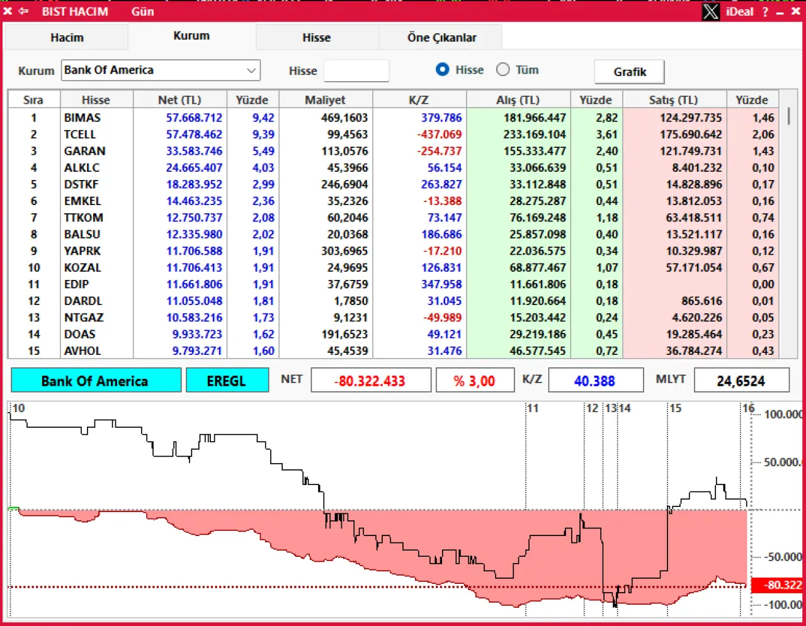Select the KOZAL row
The height and width of the screenshot is (626, 806).
point(394,268)
